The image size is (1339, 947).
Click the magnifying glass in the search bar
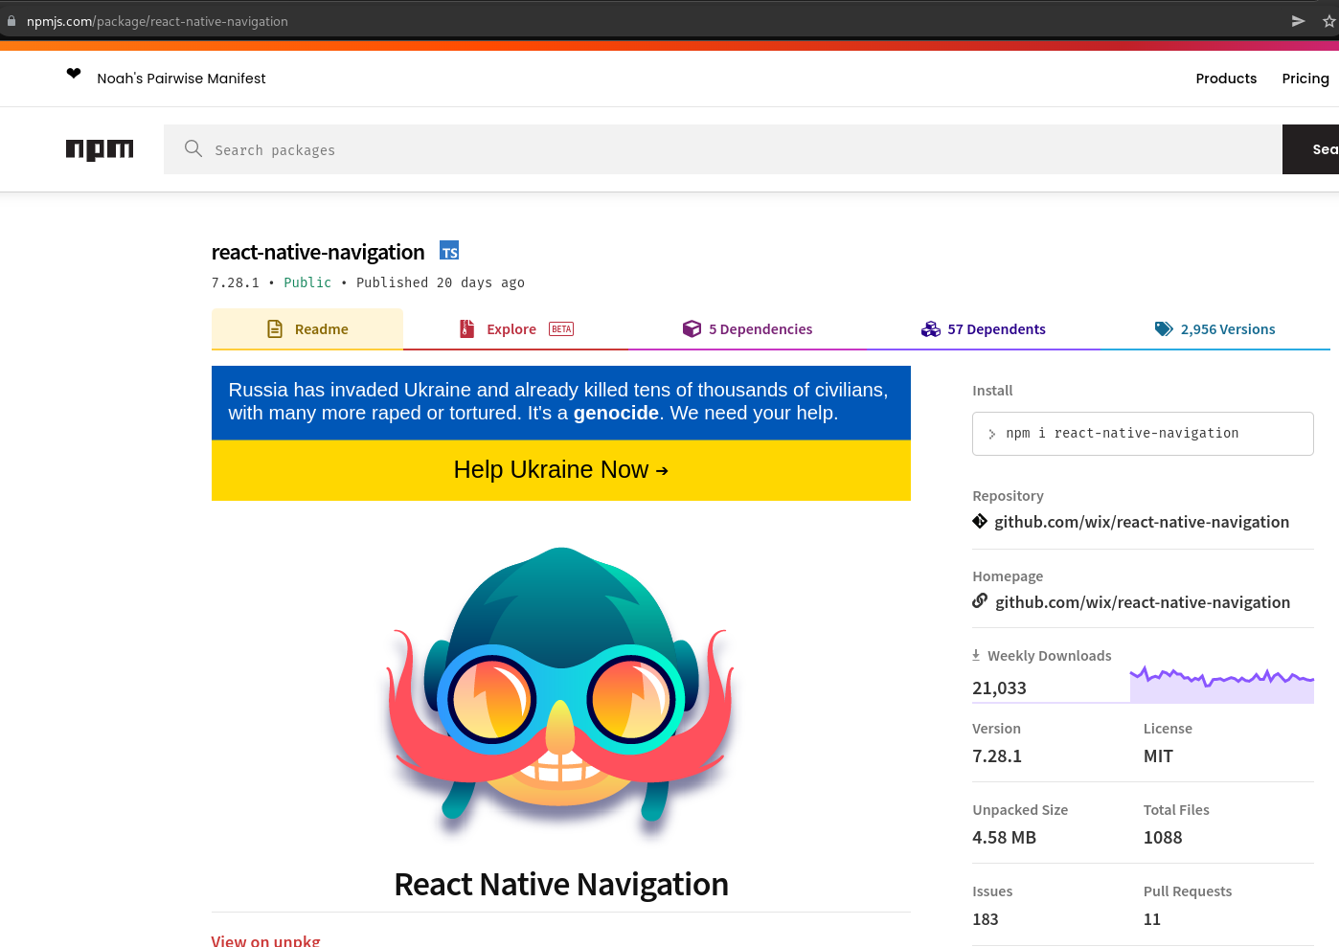click(193, 149)
